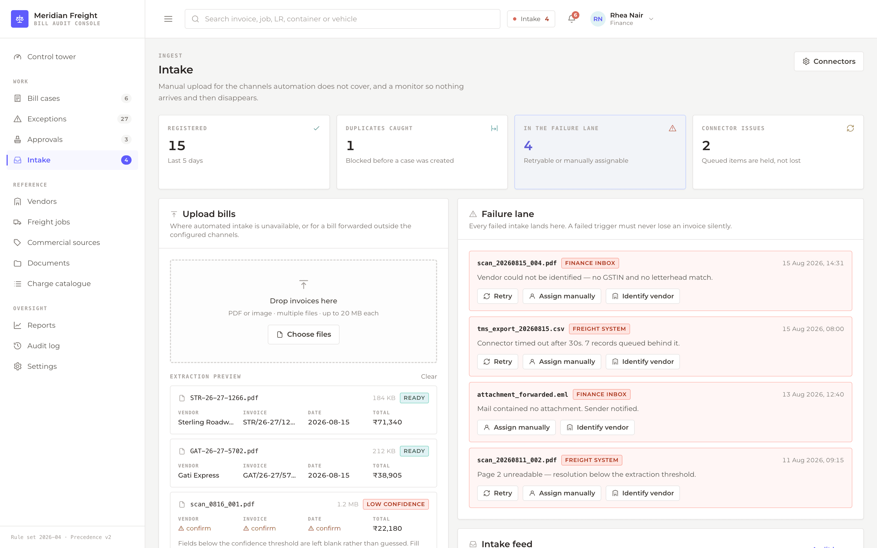Click FREIGHT SYSTEM tag on tms_export_20260815.csv
This screenshot has height=548, width=877.
[x=599, y=329]
